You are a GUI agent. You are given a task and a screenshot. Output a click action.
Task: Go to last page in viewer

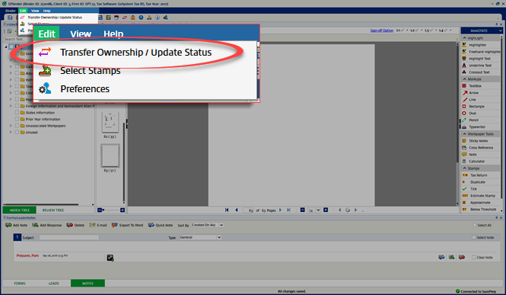(x=289, y=210)
